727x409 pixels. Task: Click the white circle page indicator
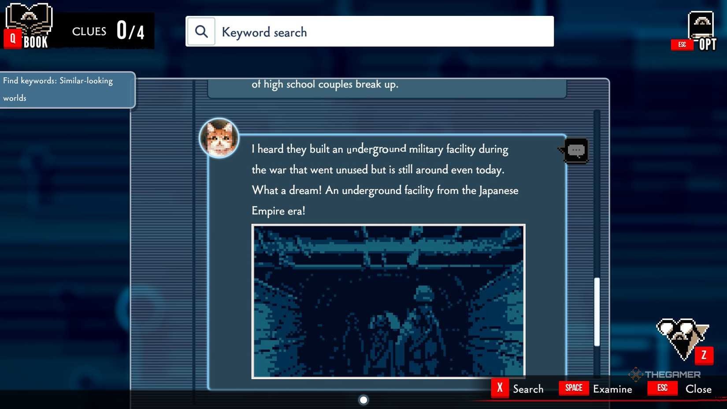[363, 400]
